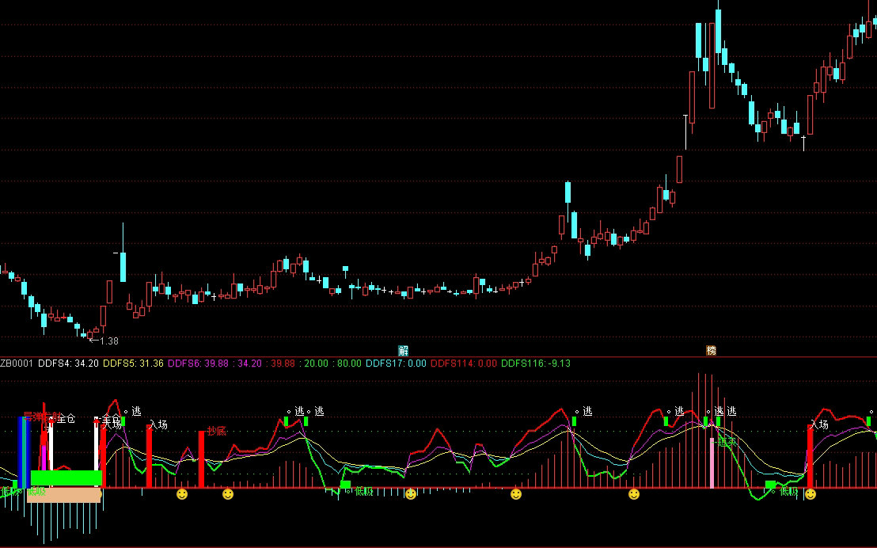Select the green DDFS116: -9.13 label
The image size is (877, 548).
coord(536,363)
